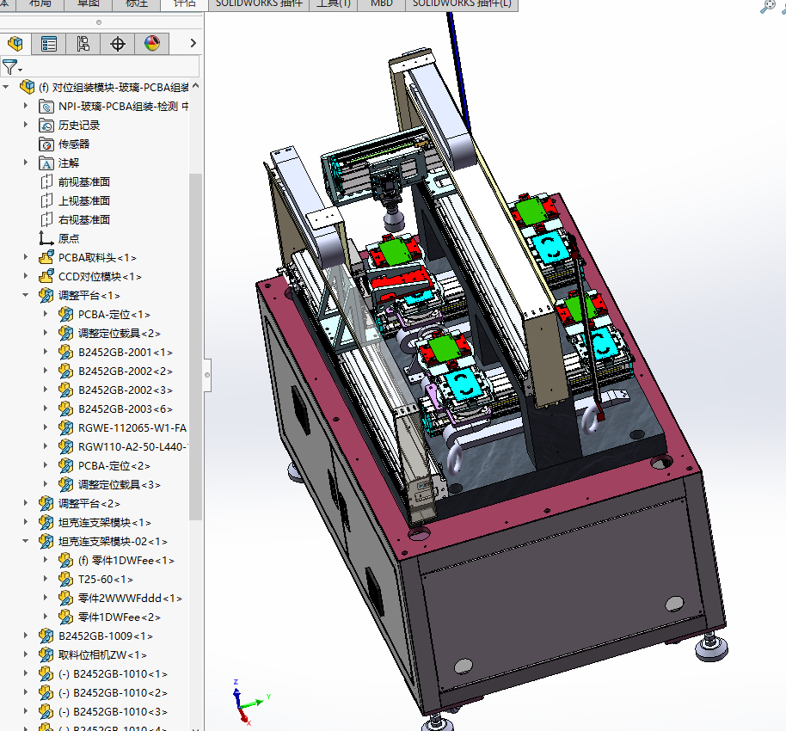
Task: Select tree item (f) 零件1DWFee<1>
Action: (126, 561)
